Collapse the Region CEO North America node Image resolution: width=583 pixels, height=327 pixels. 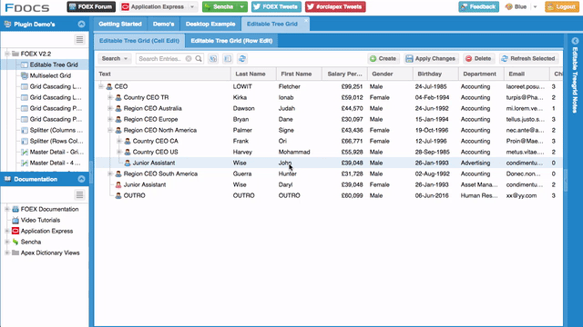point(110,130)
